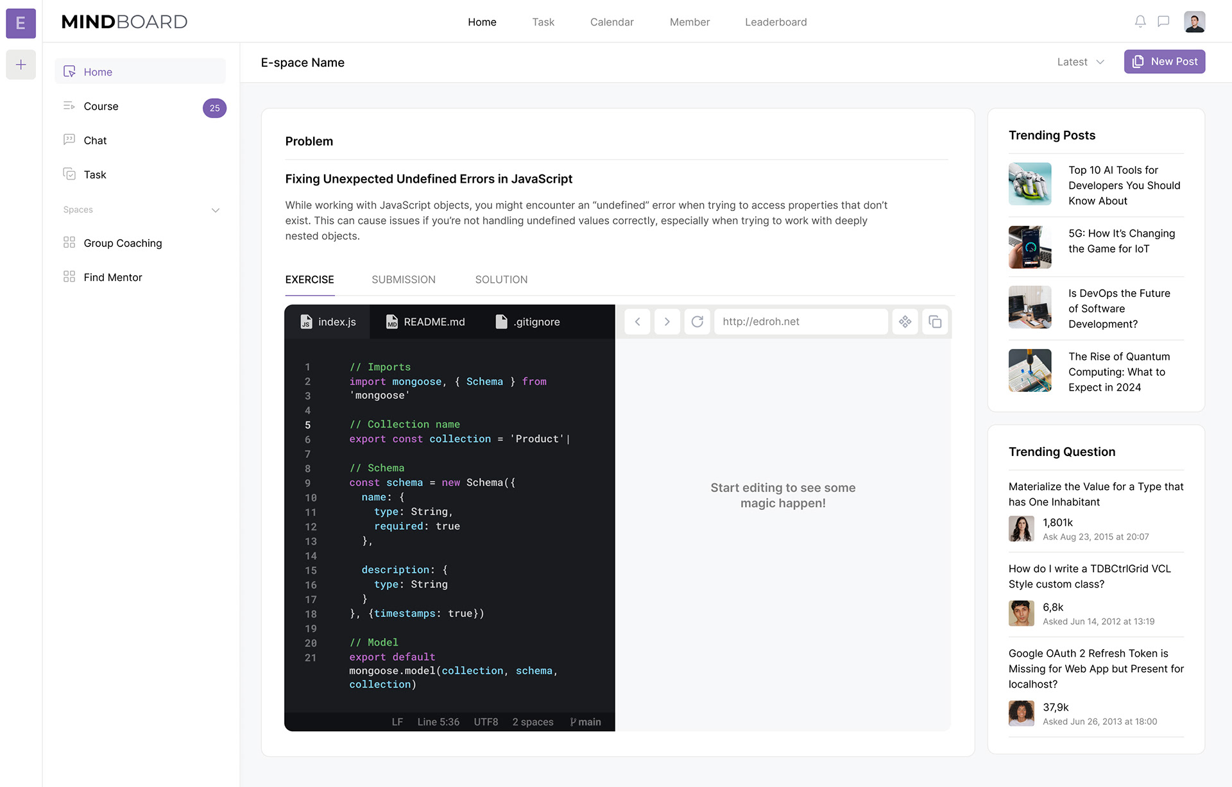Create a New Post
Screen dimensions: 1232x787
[x=1164, y=62]
